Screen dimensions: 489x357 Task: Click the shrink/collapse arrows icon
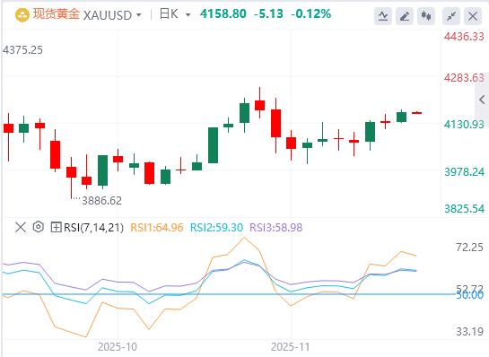[451, 16]
